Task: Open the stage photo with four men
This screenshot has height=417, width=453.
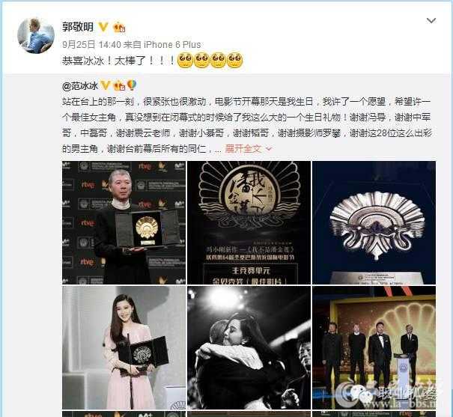Action: (374, 347)
